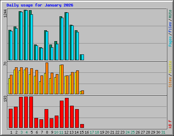
Task: Click day 16 on the x-axis
Action: 87,132
